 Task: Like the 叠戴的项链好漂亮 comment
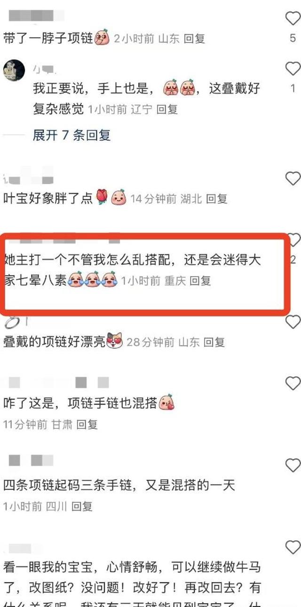pyautogui.click(x=293, y=322)
